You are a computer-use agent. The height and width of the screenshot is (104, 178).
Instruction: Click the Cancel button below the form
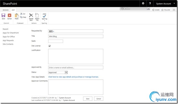99,99
